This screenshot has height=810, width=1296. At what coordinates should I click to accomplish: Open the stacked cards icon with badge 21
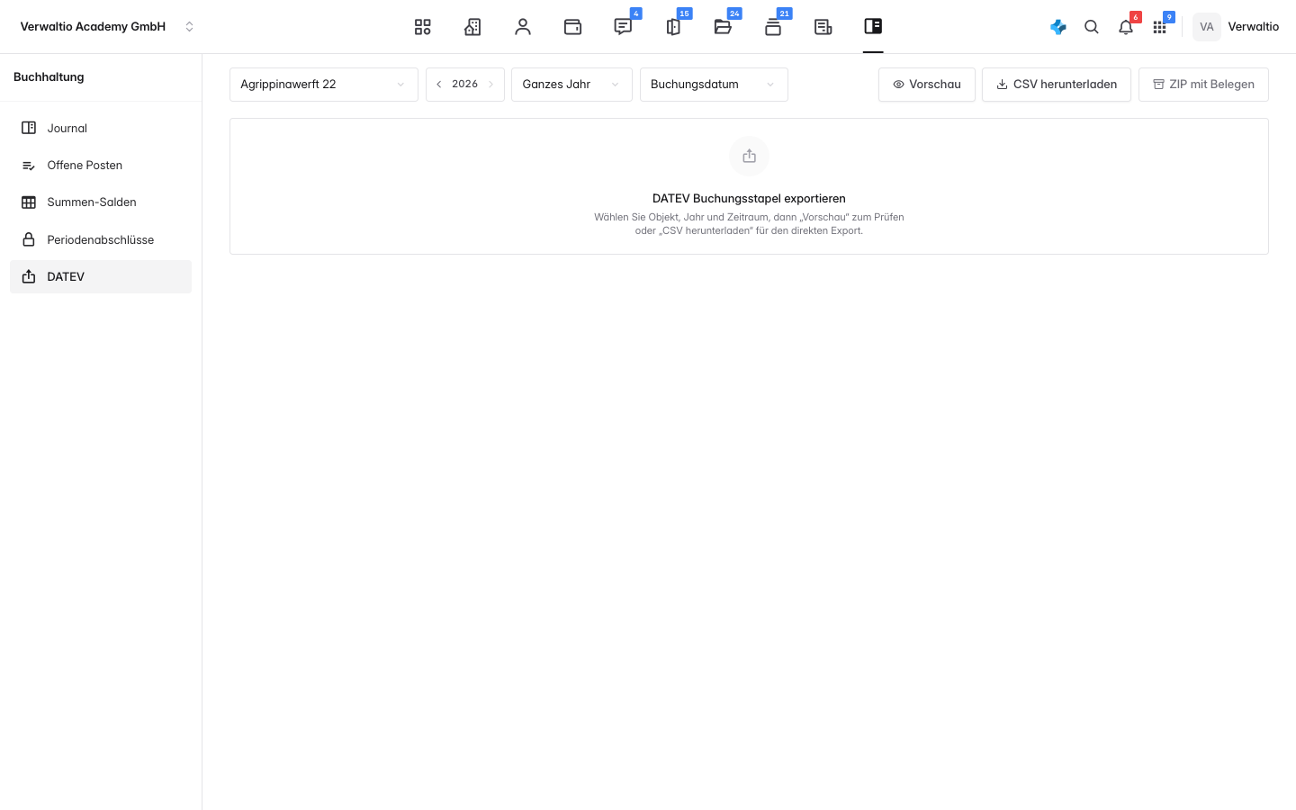click(773, 27)
